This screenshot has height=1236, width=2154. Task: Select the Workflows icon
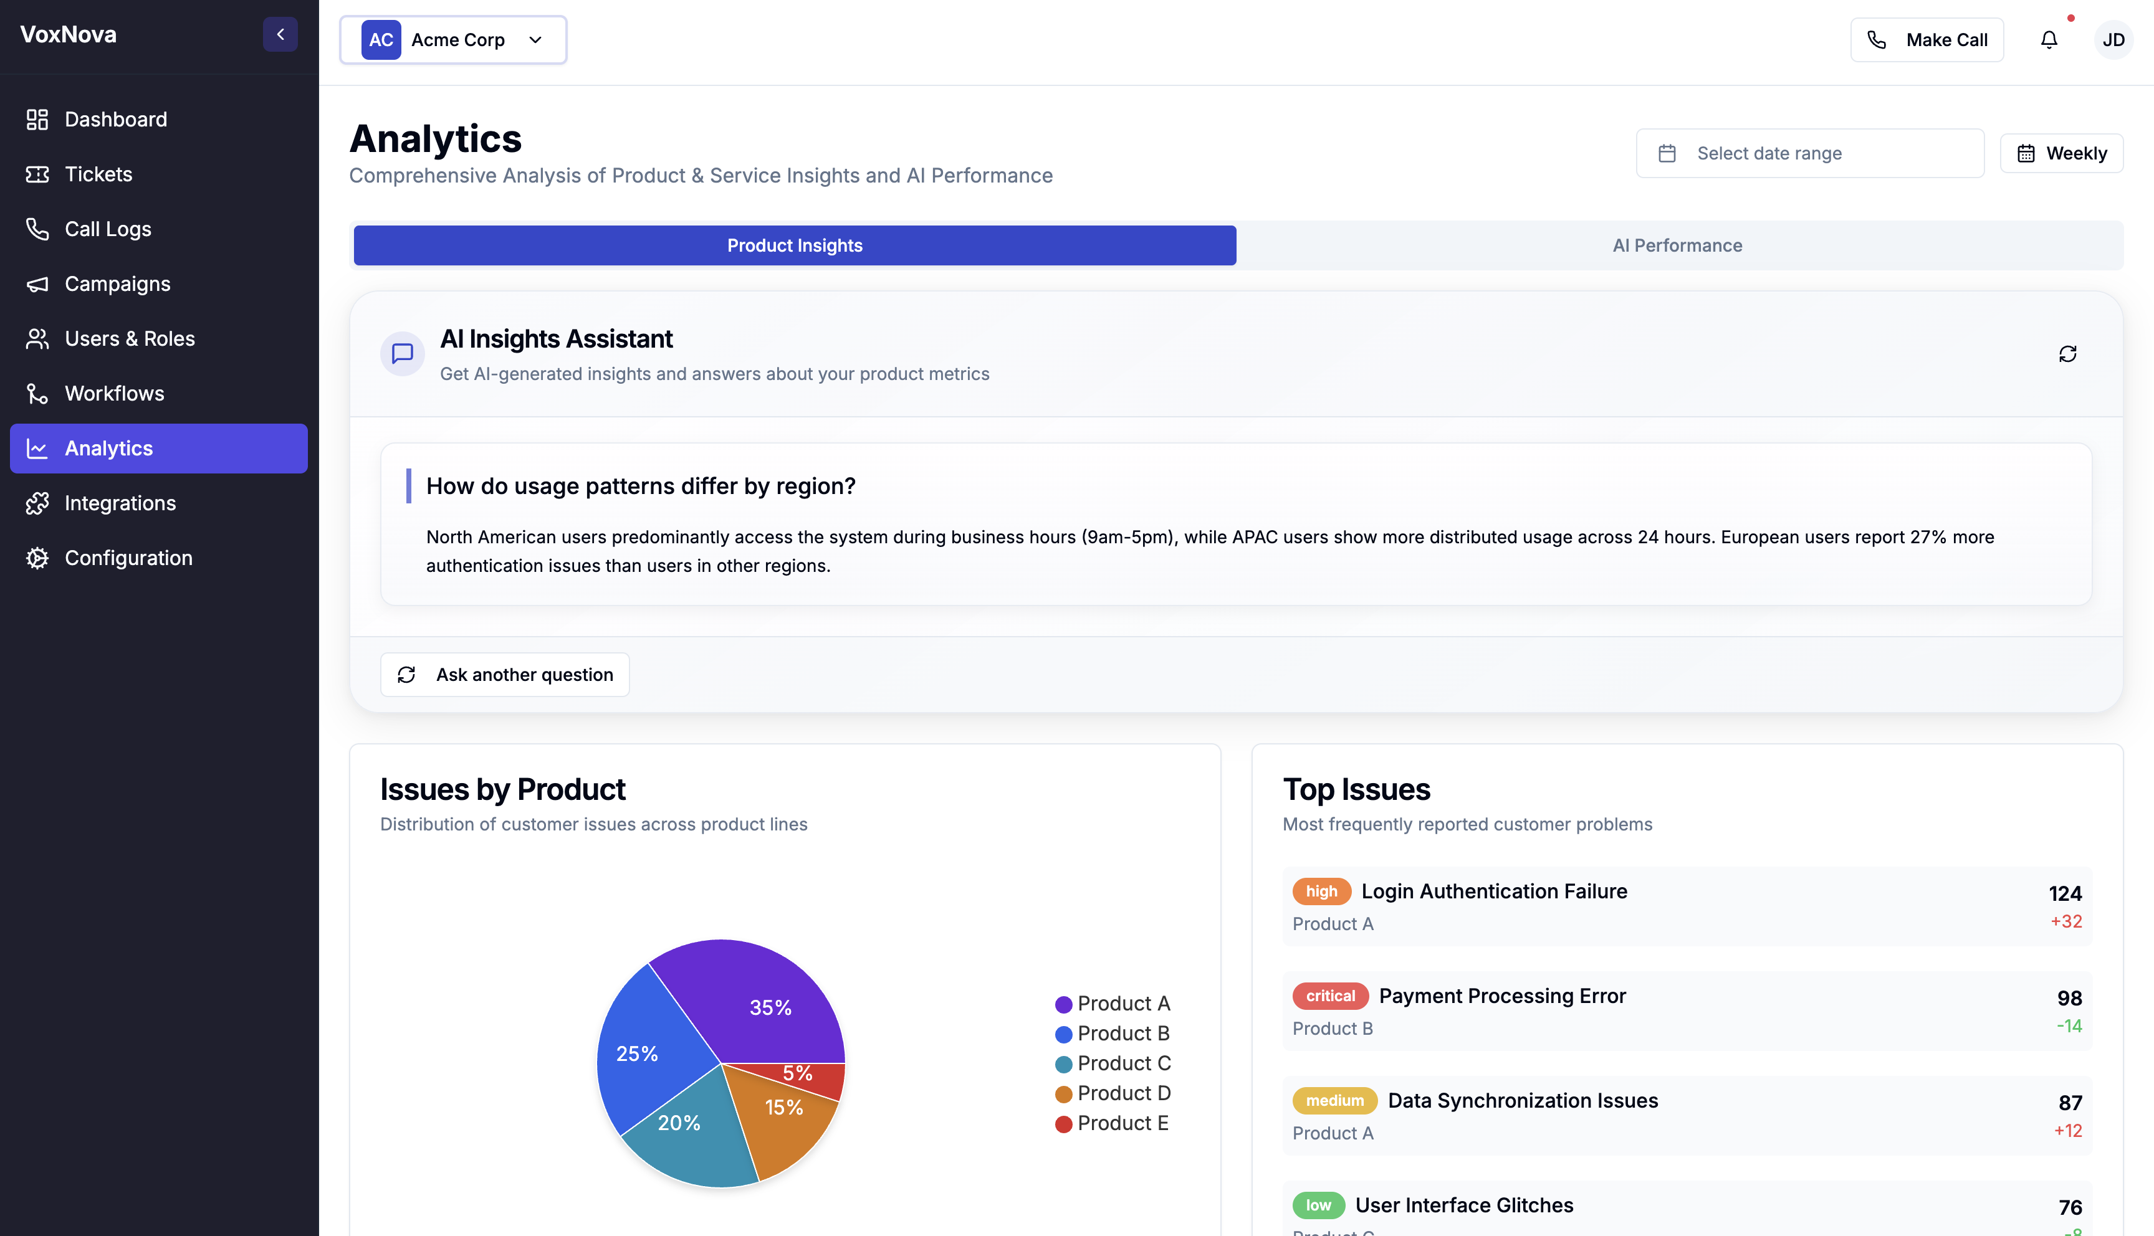(37, 393)
